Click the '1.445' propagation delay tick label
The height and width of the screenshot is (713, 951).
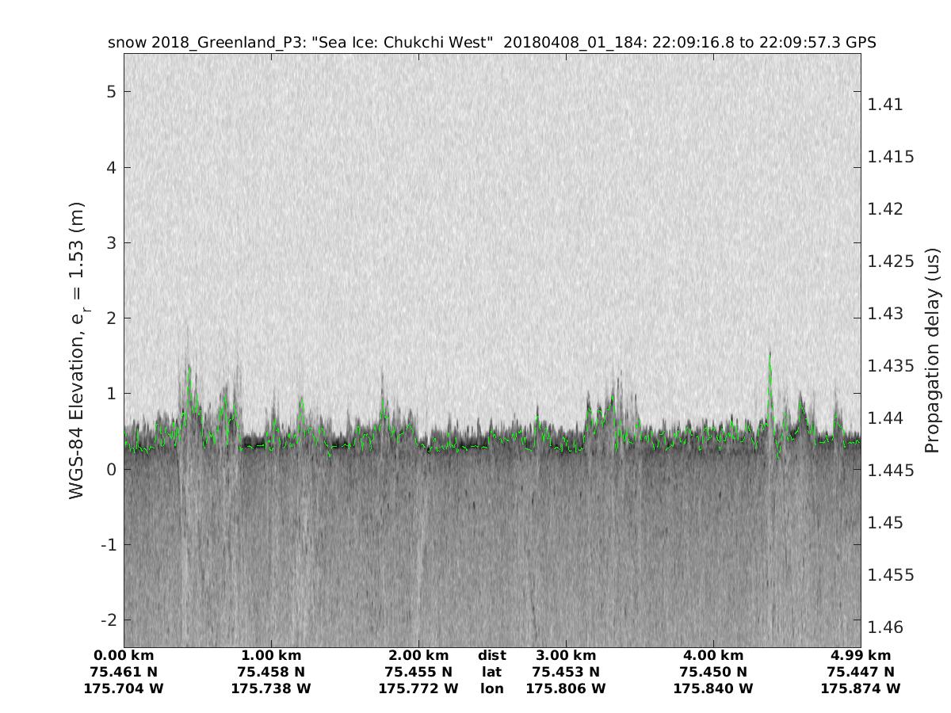point(891,471)
